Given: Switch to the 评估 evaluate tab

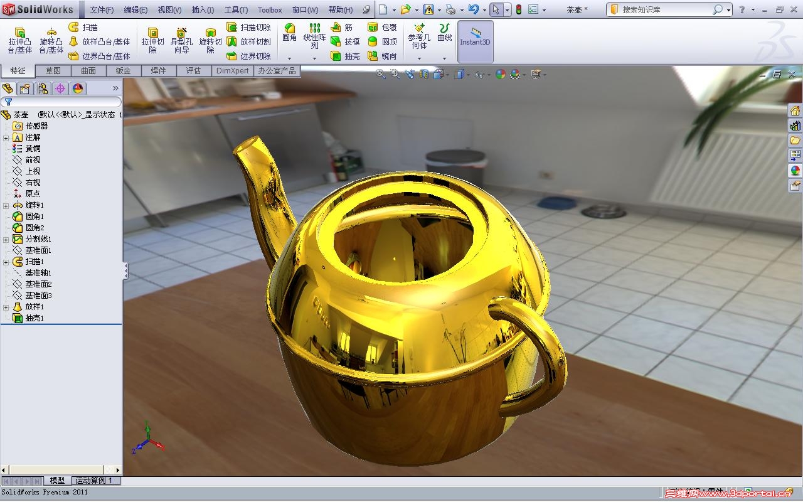Looking at the screenshot, I should click(x=193, y=71).
